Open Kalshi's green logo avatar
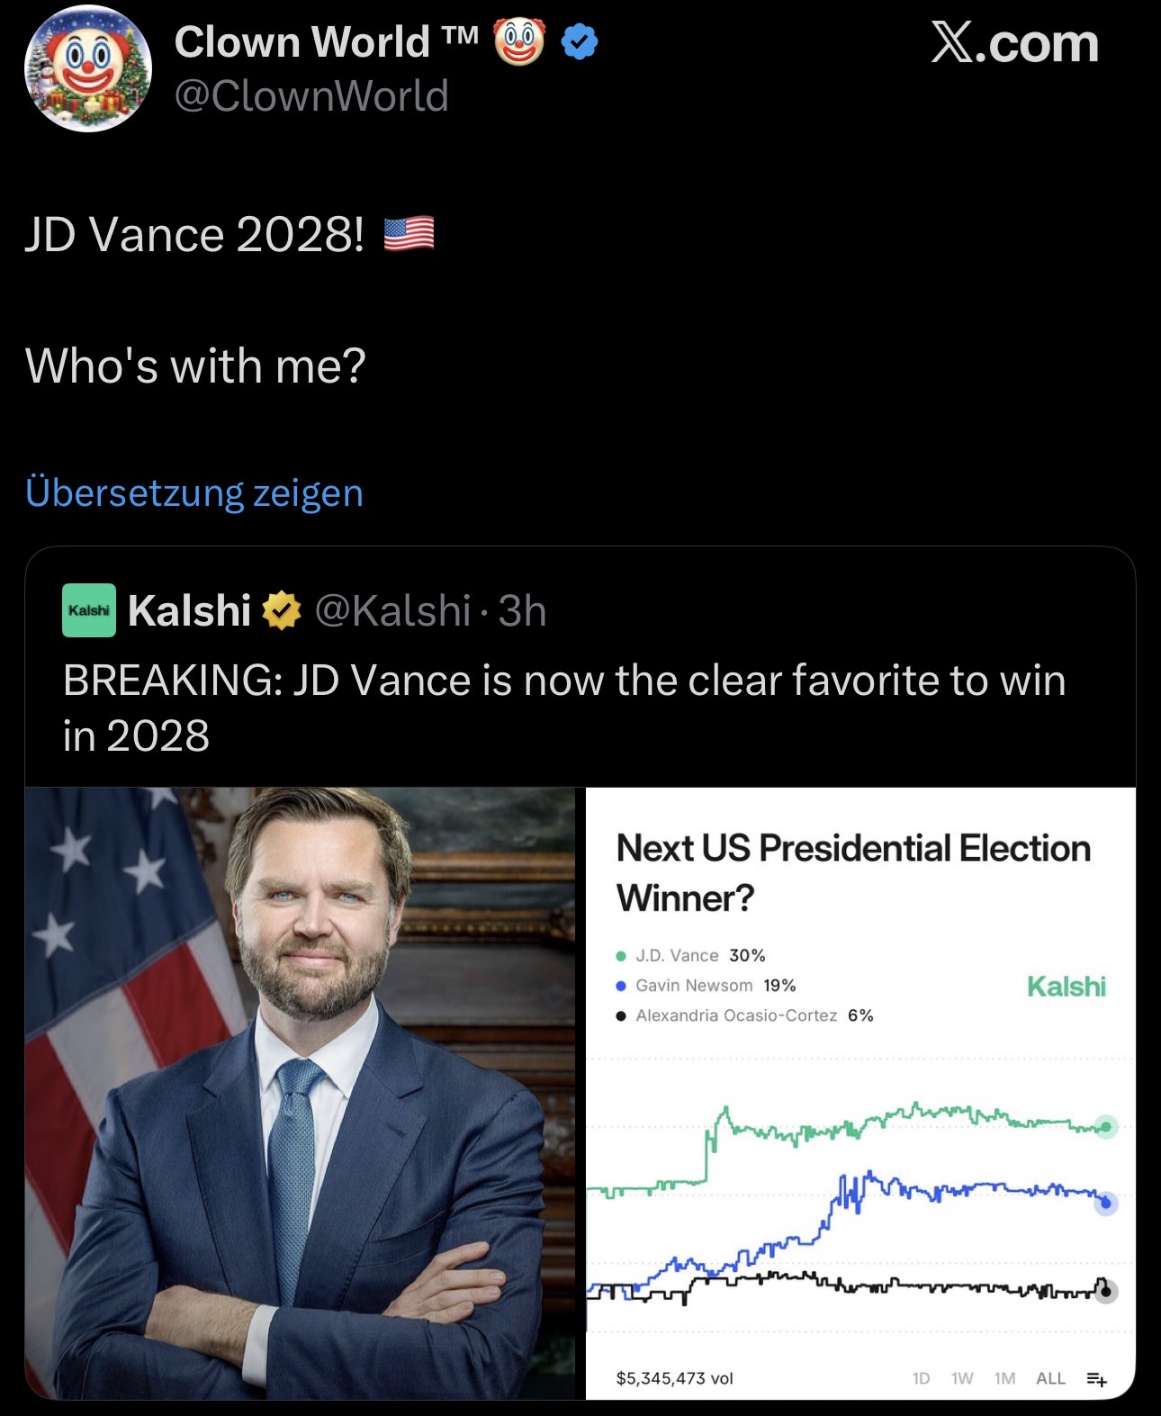 pos(89,610)
